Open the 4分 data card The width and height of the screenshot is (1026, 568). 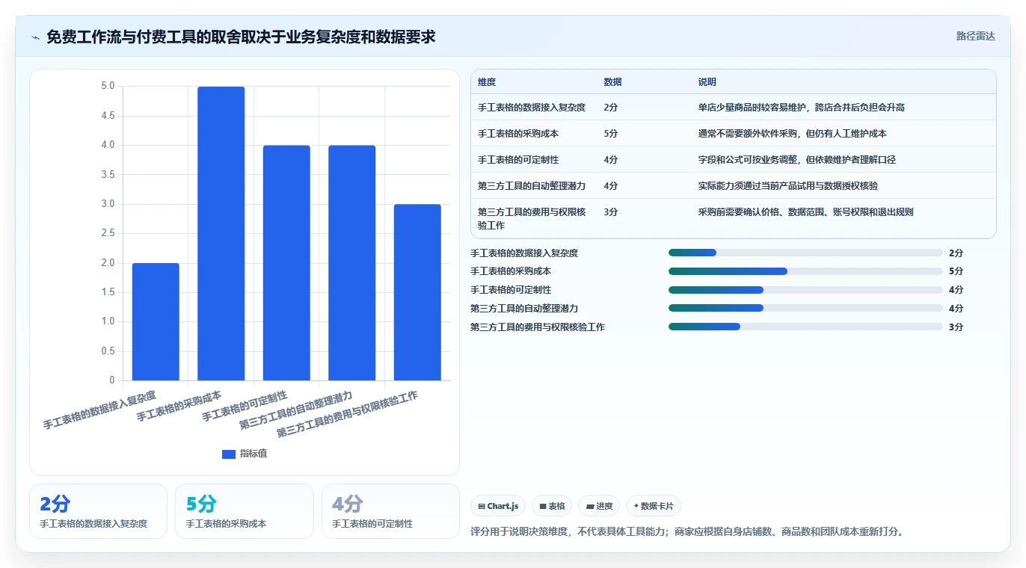[x=390, y=511]
